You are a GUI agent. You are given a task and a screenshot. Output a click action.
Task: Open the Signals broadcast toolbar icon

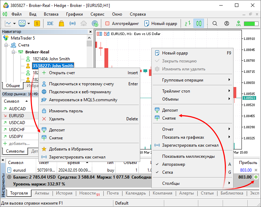pyautogui.click(x=72, y=23)
